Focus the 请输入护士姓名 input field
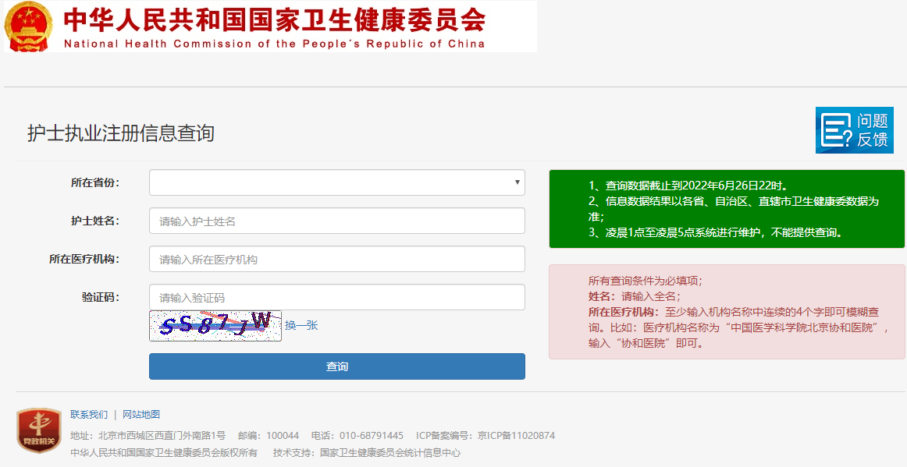 click(x=336, y=221)
